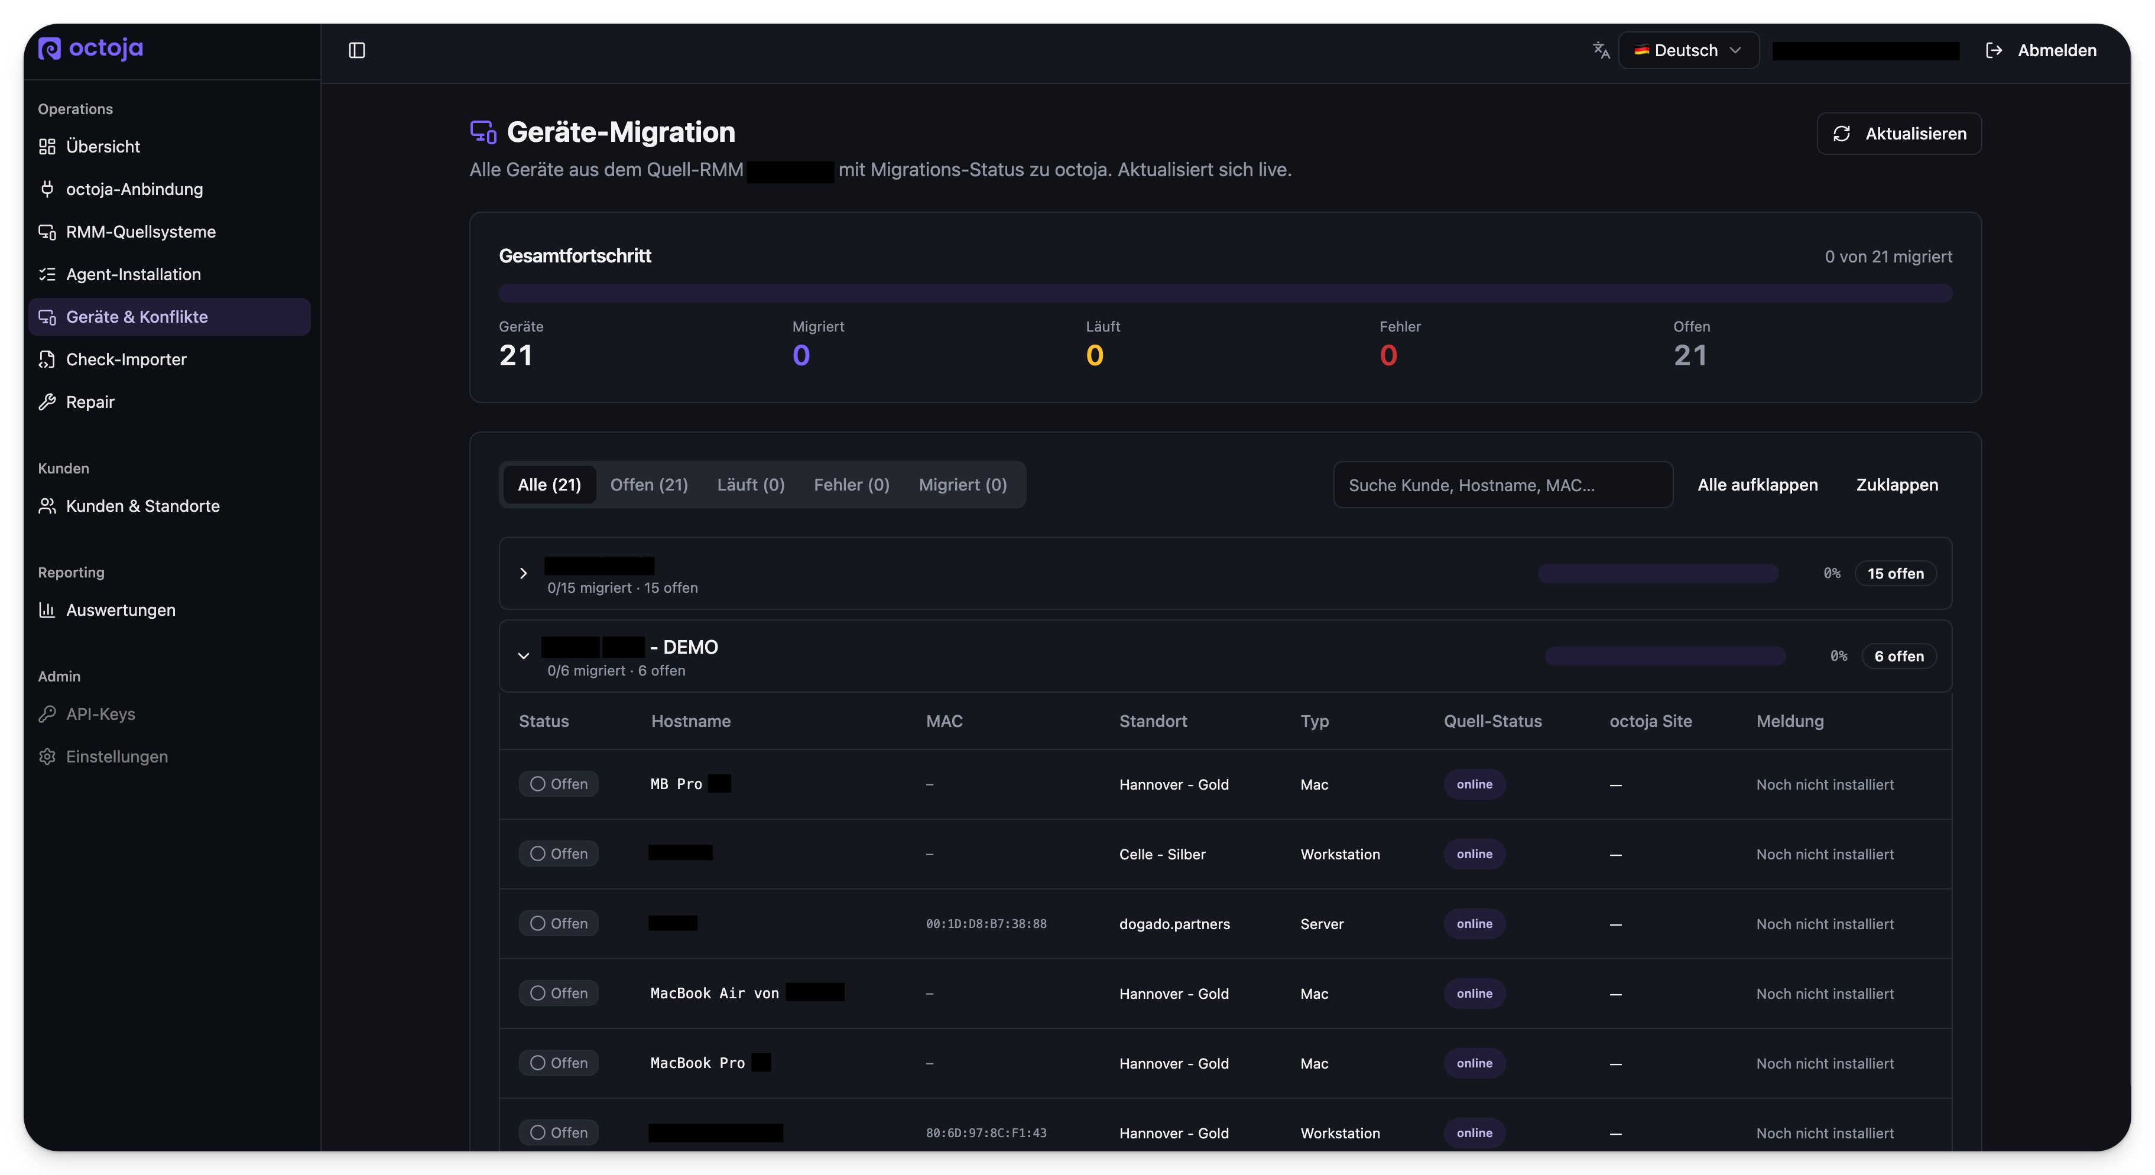Viewport: 2155px width, 1175px height.
Task: Expand the customer group with 15 offen
Action: (x=524, y=574)
